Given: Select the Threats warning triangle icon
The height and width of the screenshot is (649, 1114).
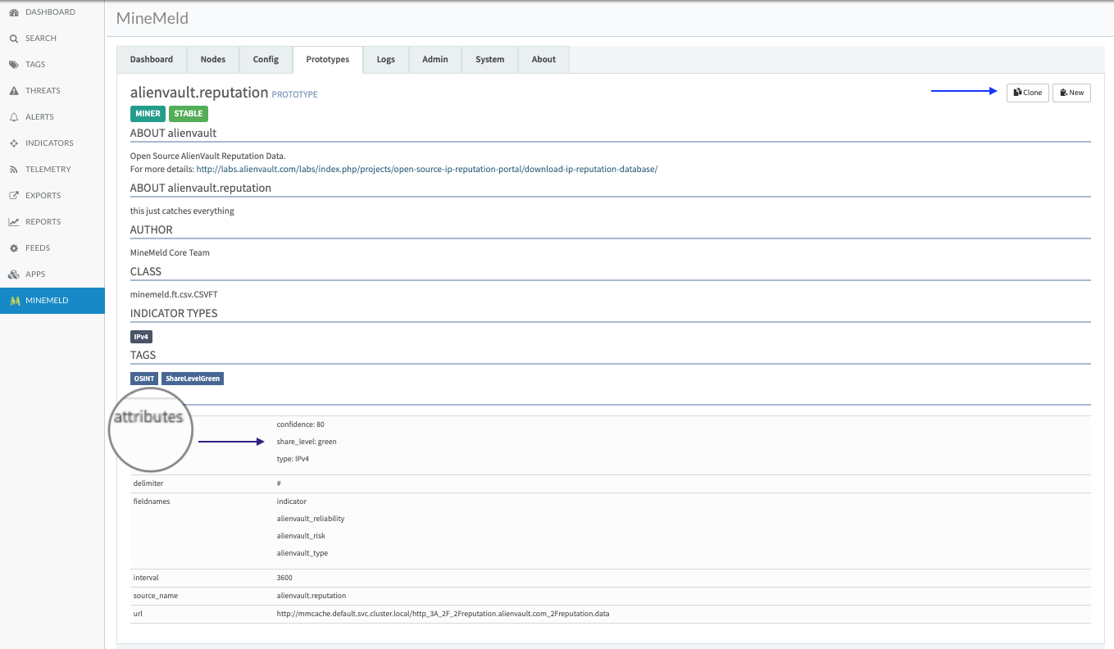Looking at the screenshot, I should 14,91.
